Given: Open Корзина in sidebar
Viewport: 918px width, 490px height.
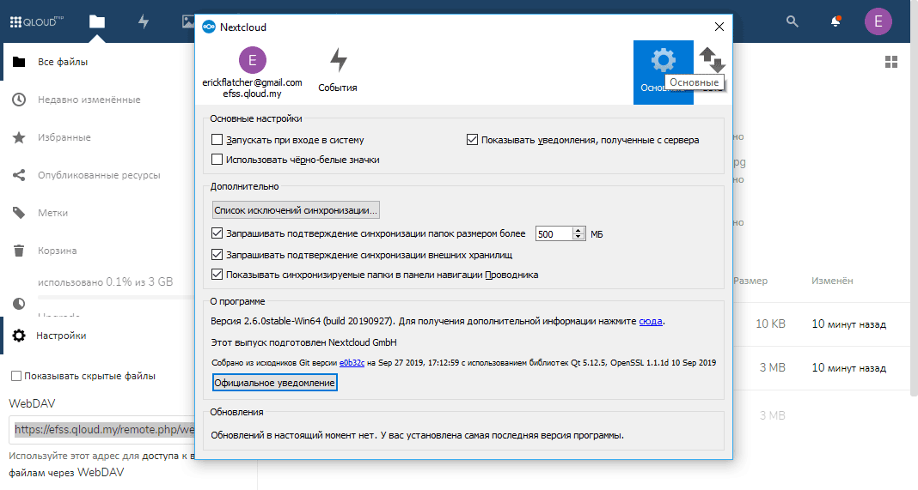Looking at the screenshot, I should (58, 251).
